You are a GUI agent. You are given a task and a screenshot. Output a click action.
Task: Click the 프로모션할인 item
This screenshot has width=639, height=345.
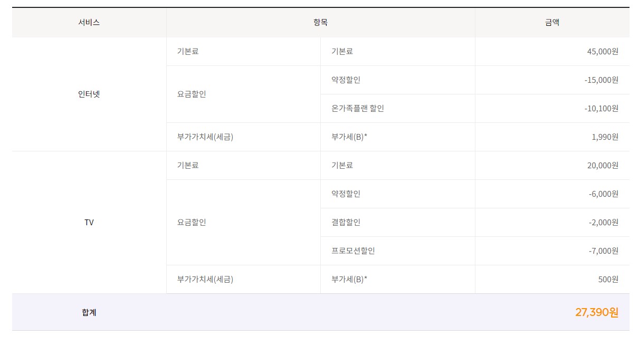353,251
